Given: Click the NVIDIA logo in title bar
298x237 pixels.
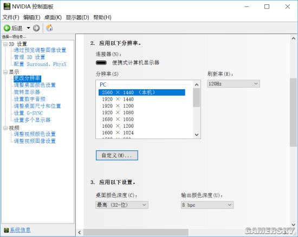Looking at the screenshot, I should click(x=7, y=6).
